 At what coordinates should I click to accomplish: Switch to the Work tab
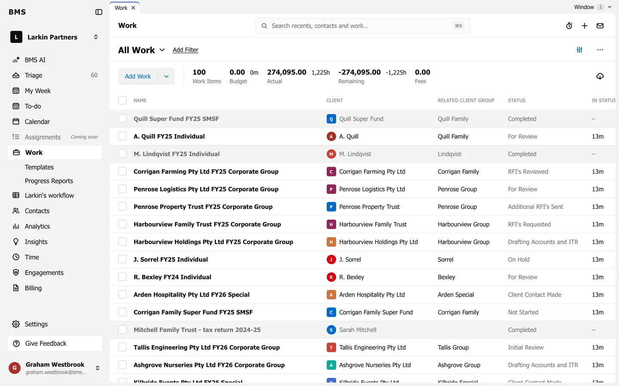121,8
